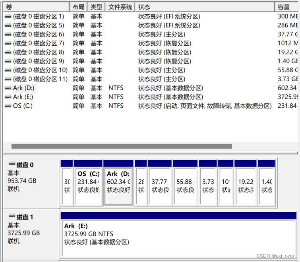Viewport: 300px width, 262px height.
Task: Click the 3725.99 capacity value in Ark (E:) row
Action: click(x=288, y=97)
